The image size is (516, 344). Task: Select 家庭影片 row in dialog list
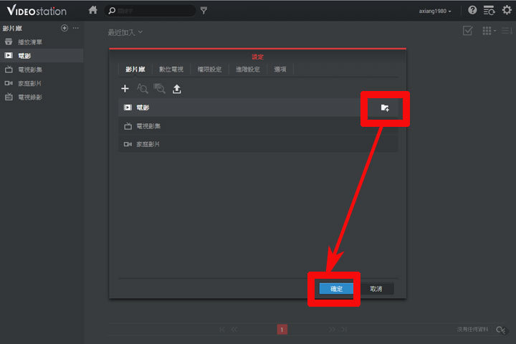point(258,144)
